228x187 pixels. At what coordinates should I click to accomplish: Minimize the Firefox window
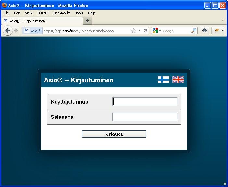click(x=208, y=6)
